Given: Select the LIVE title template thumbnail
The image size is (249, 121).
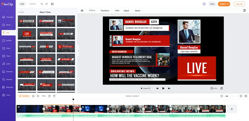Looking at the screenshot, I should (27, 34).
